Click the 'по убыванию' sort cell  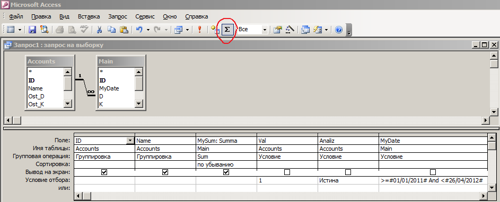point(226,164)
